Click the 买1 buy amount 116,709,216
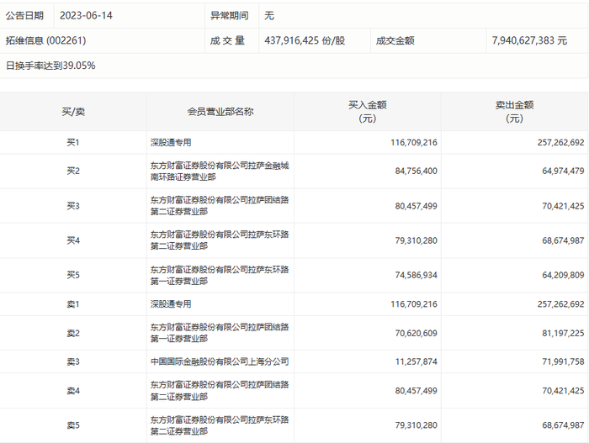 [x=414, y=142]
